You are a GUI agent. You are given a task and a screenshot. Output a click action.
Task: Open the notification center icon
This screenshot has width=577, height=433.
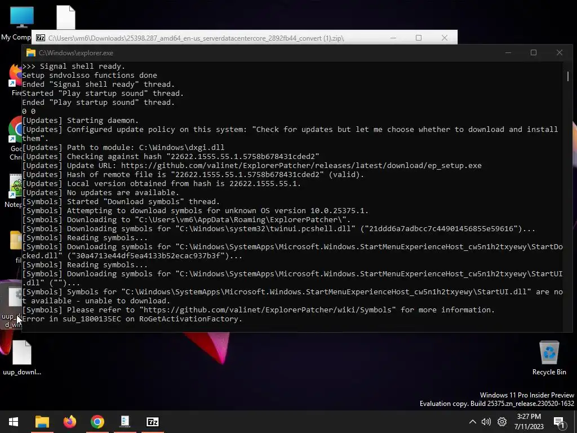559,422
